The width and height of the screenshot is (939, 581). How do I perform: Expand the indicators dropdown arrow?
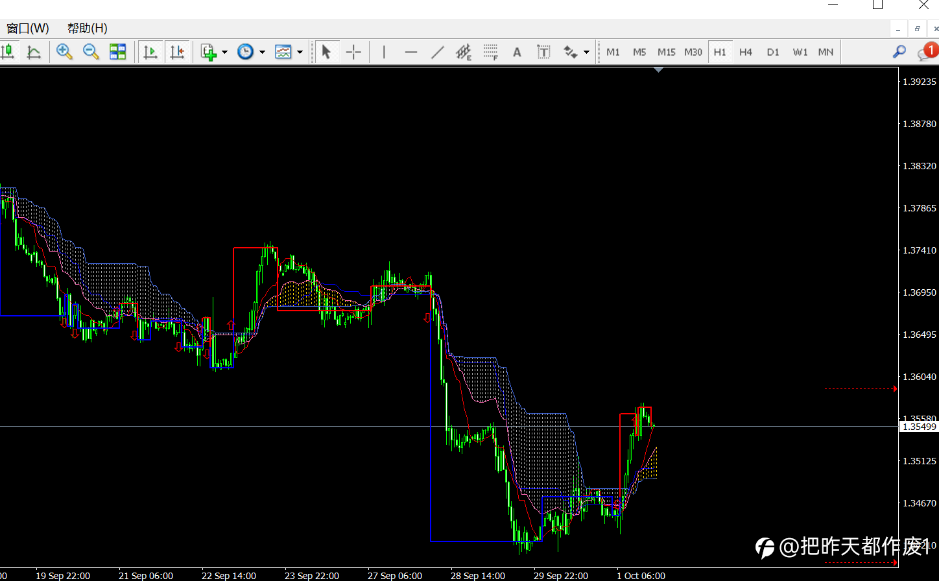(224, 52)
